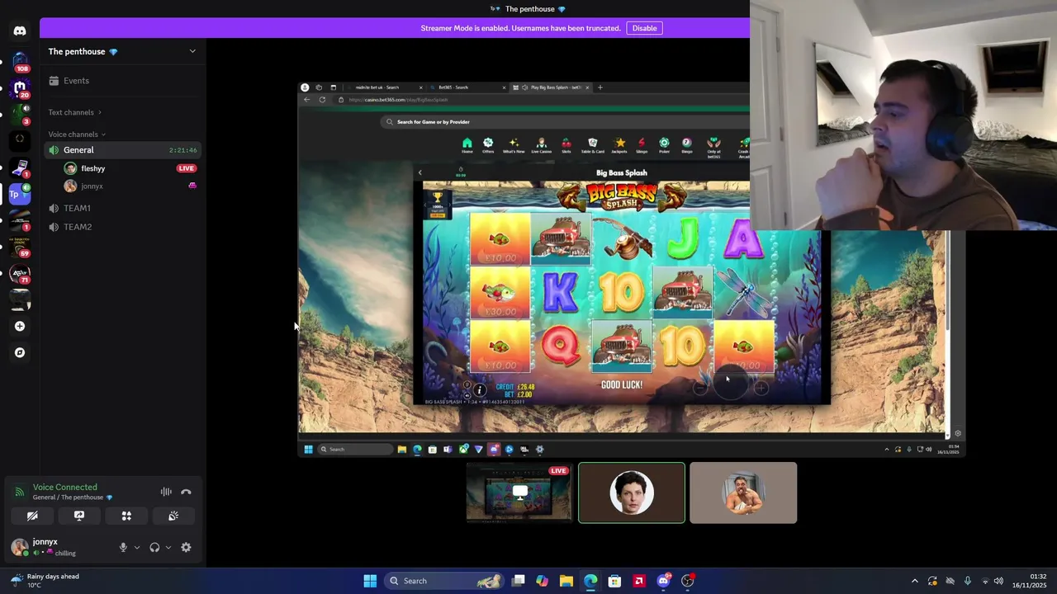
Task: Click Windows taskbar Search box
Action: click(x=446, y=581)
